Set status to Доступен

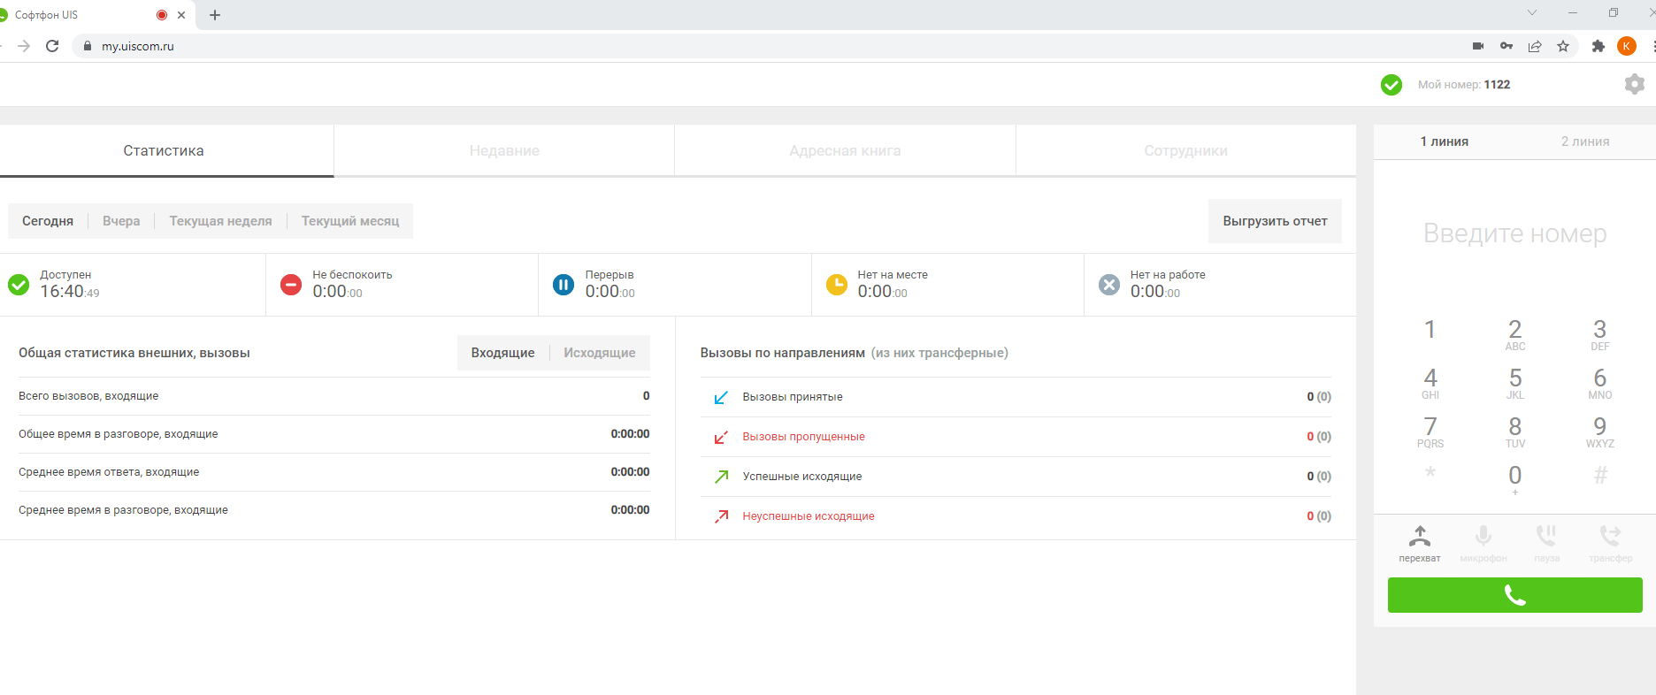pyautogui.click(x=133, y=285)
